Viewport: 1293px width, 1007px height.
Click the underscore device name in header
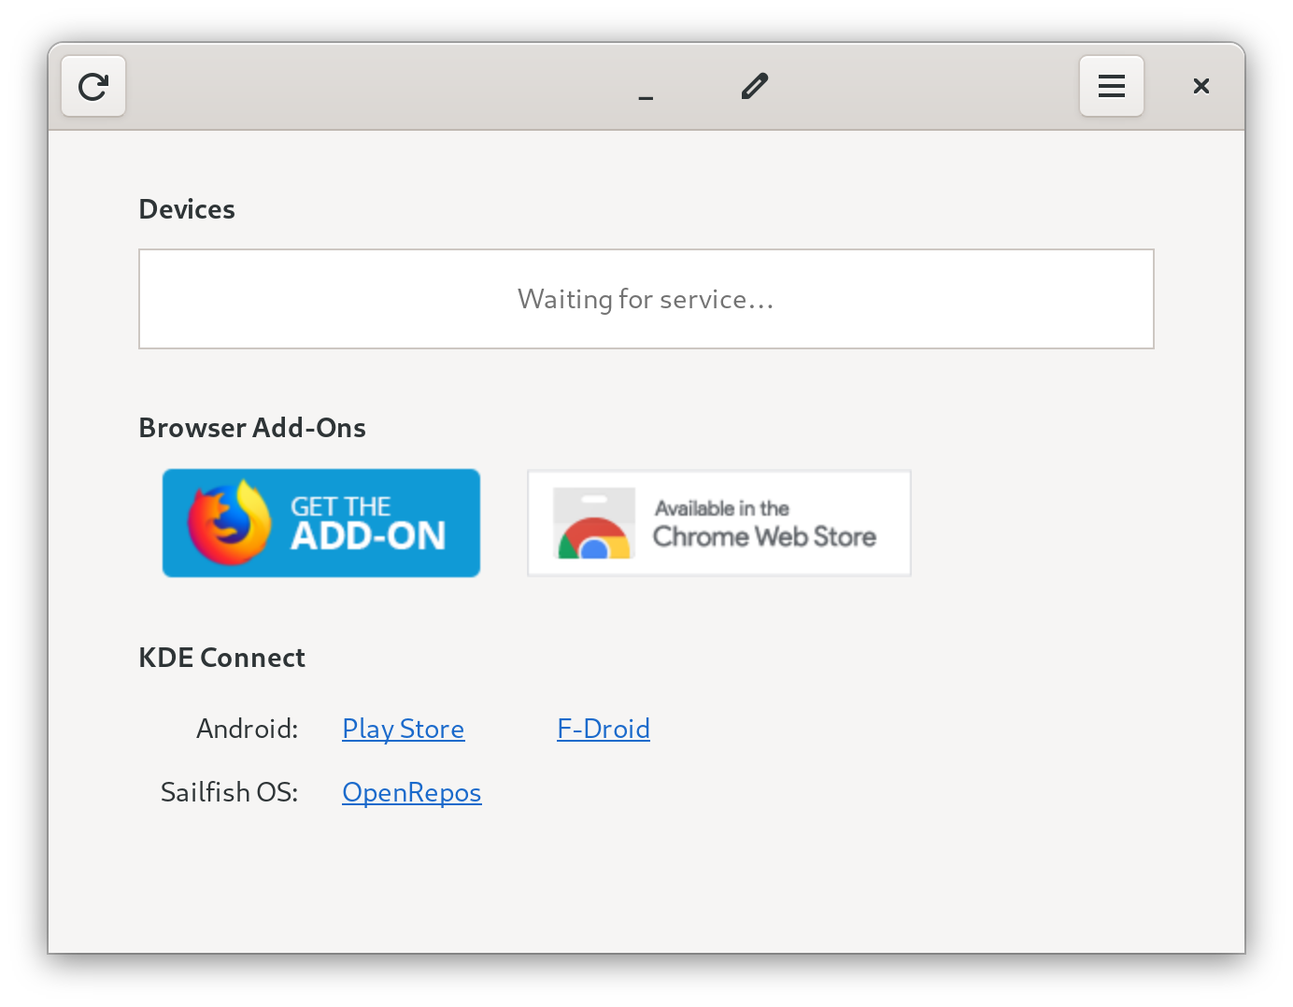(x=646, y=97)
